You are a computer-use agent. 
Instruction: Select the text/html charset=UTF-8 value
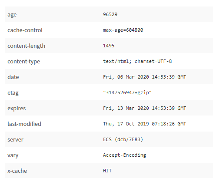137,61
